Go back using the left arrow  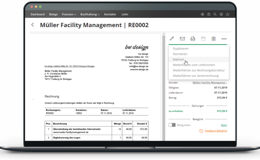32,25
